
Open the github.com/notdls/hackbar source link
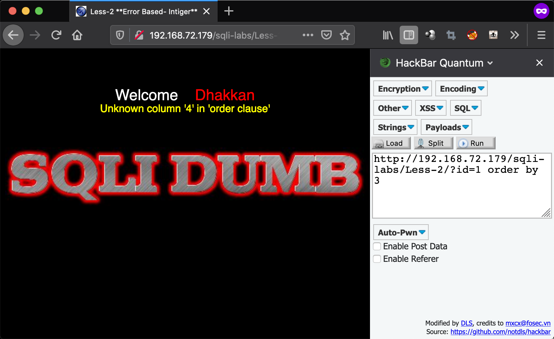[x=500, y=332]
